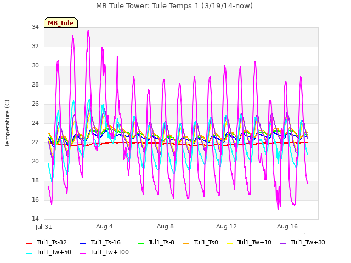This screenshot has width=351, height=263.
Task: Click the 32 y-axis tick label
Action: (x=35, y=46)
